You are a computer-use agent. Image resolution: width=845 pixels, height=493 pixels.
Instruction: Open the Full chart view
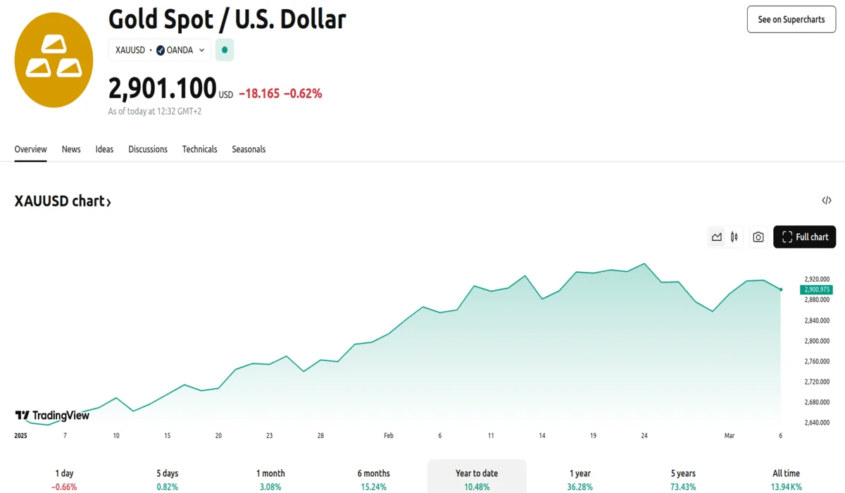[804, 237]
